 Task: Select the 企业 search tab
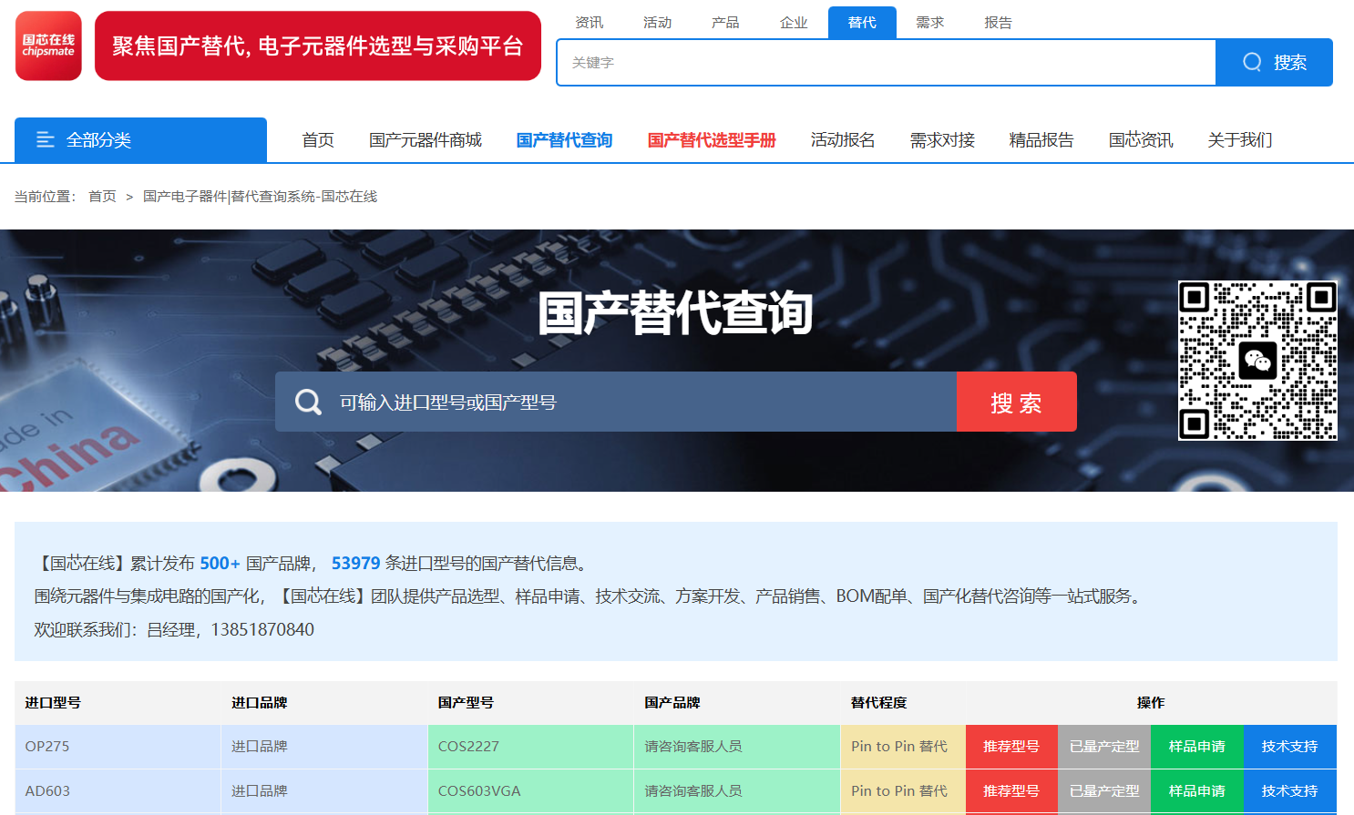[x=794, y=22]
